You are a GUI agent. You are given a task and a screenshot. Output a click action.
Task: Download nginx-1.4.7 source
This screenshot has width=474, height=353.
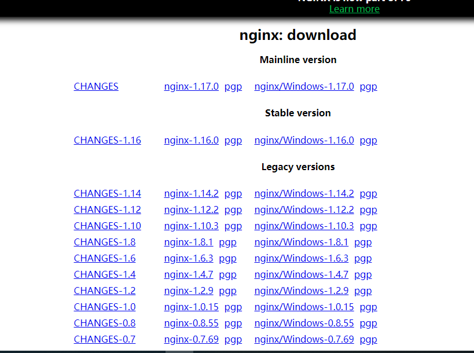189,274
